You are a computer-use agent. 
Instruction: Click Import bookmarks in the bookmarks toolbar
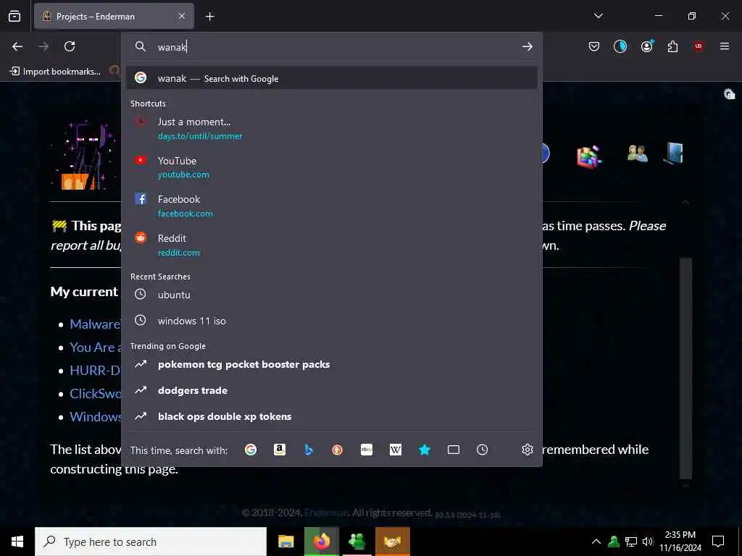(55, 72)
